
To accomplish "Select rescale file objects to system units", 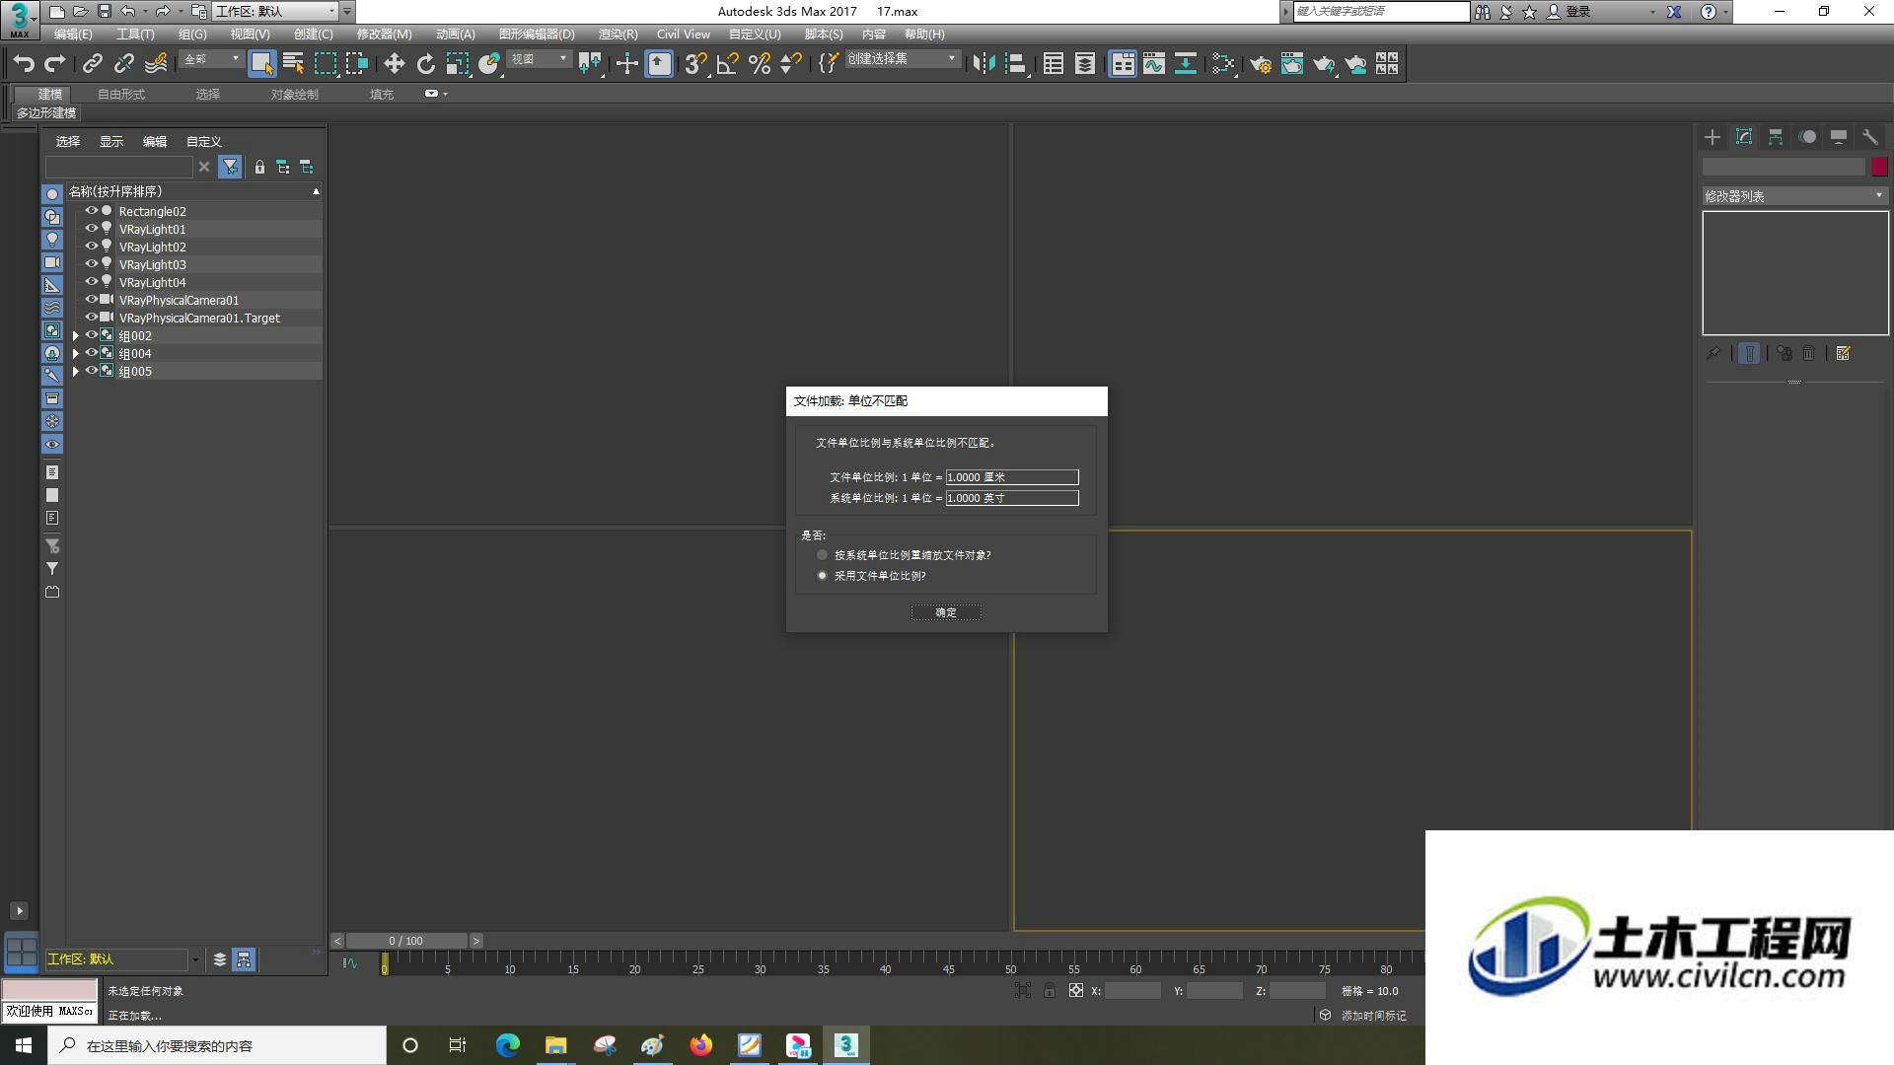I will 822,555.
